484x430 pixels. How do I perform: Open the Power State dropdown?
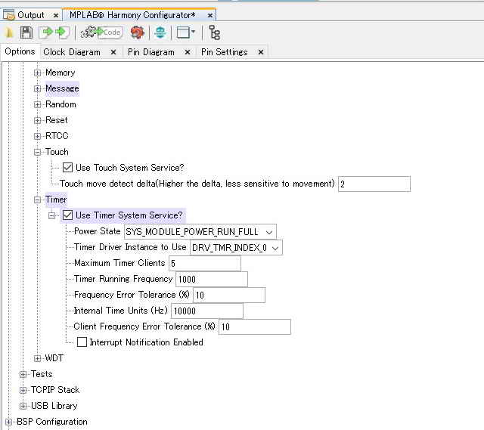(x=270, y=232)
